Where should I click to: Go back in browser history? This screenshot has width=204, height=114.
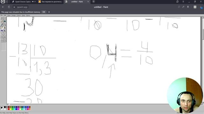click(3, 7)
